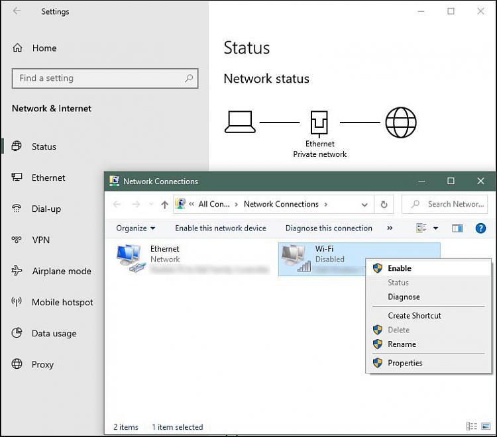This screenshot has height=437, width=497.
Task: Close the Network Connections window
Action: (480, 181)
